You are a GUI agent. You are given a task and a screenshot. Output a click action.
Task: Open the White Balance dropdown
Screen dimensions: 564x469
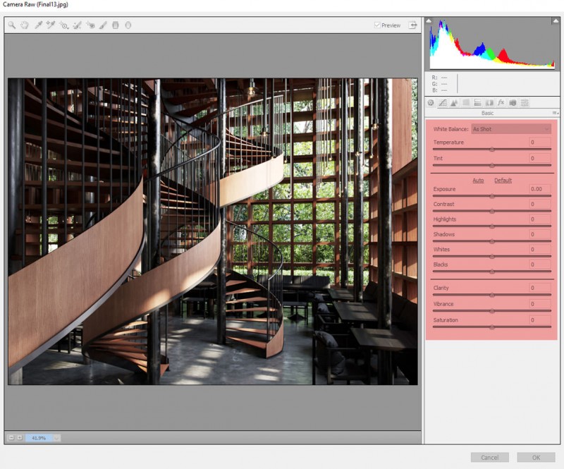coord(511,129)
